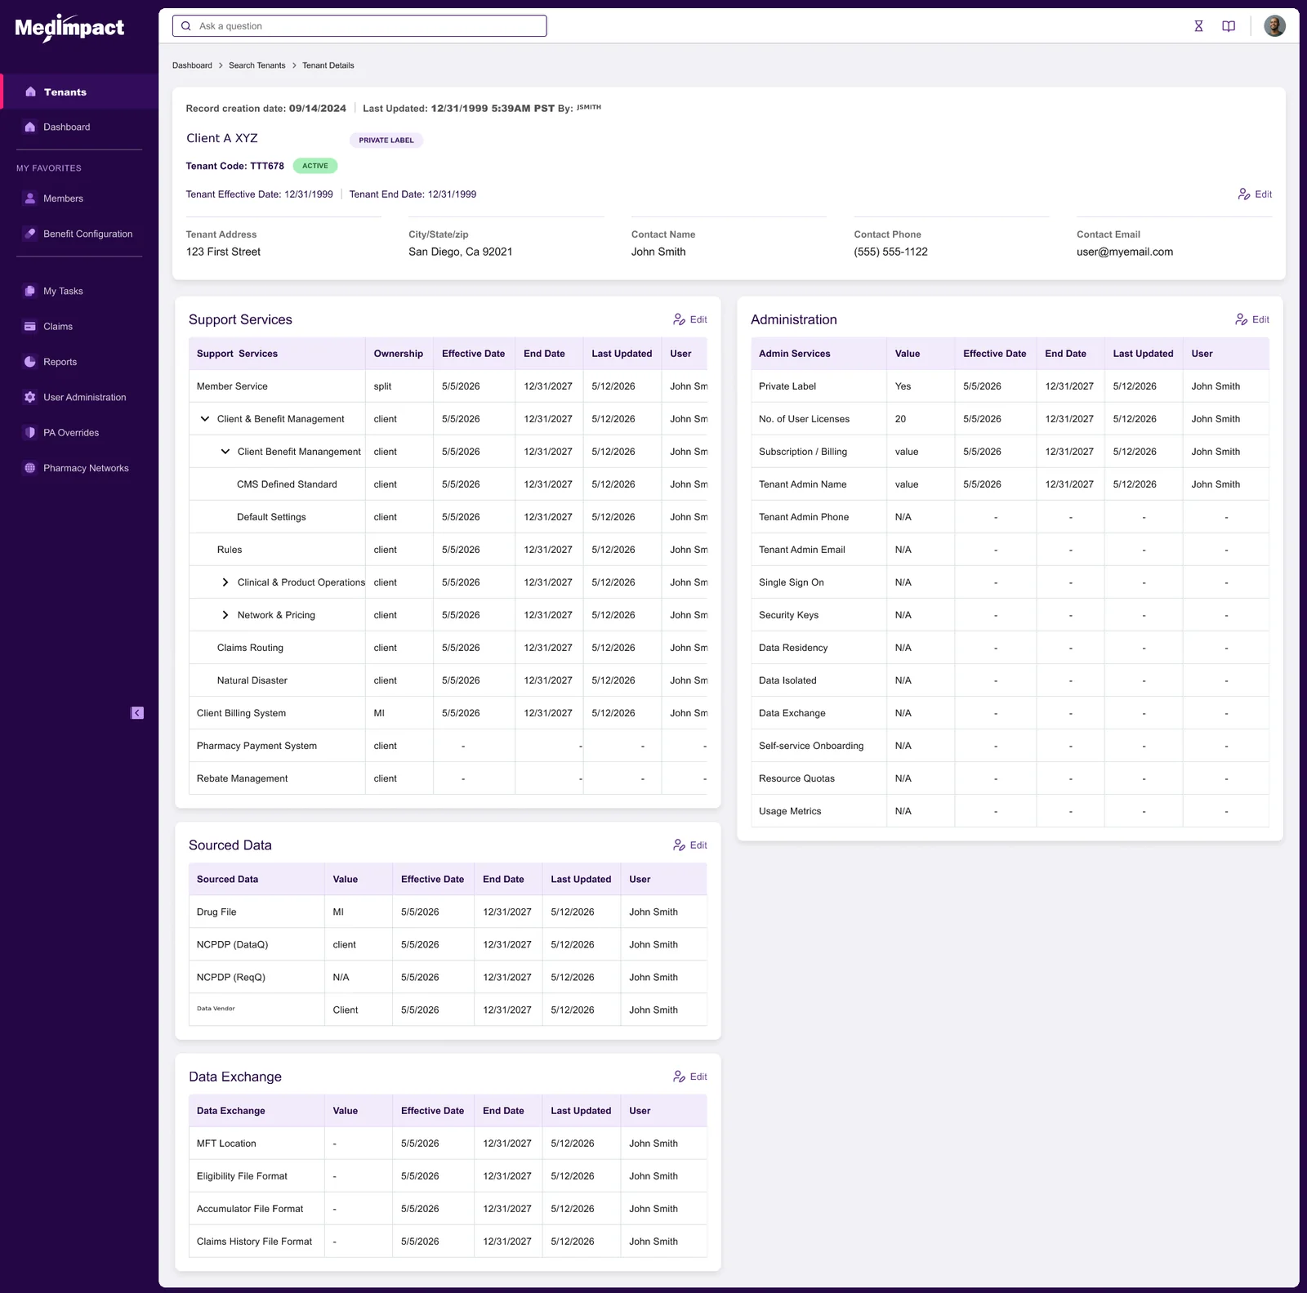Select Security Keys row
Viewport: 1307px width, 1293px height.
pos(1010,615)
